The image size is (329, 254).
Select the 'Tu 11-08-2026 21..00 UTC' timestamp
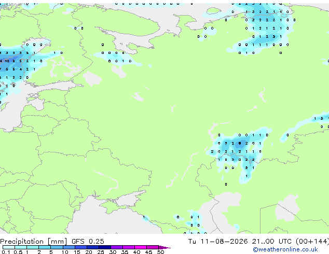tap(240, 242)
